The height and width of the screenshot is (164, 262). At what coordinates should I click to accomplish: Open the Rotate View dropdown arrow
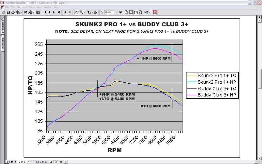tap(150, 12)
